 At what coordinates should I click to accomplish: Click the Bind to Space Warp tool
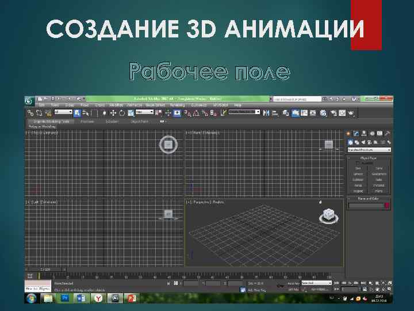point(48,113)
